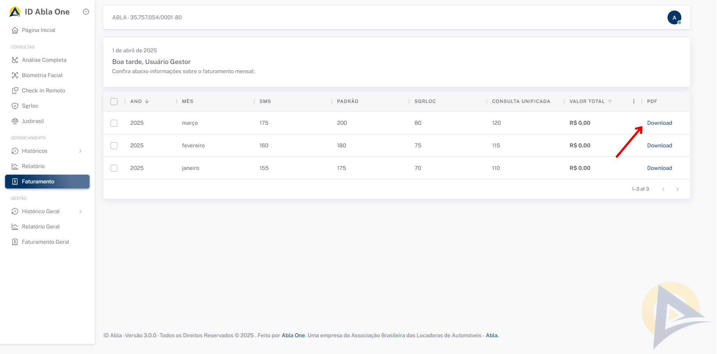Select all rows with header checkbox
Viewport: 717px width, 354px height.
click(114, 102)
